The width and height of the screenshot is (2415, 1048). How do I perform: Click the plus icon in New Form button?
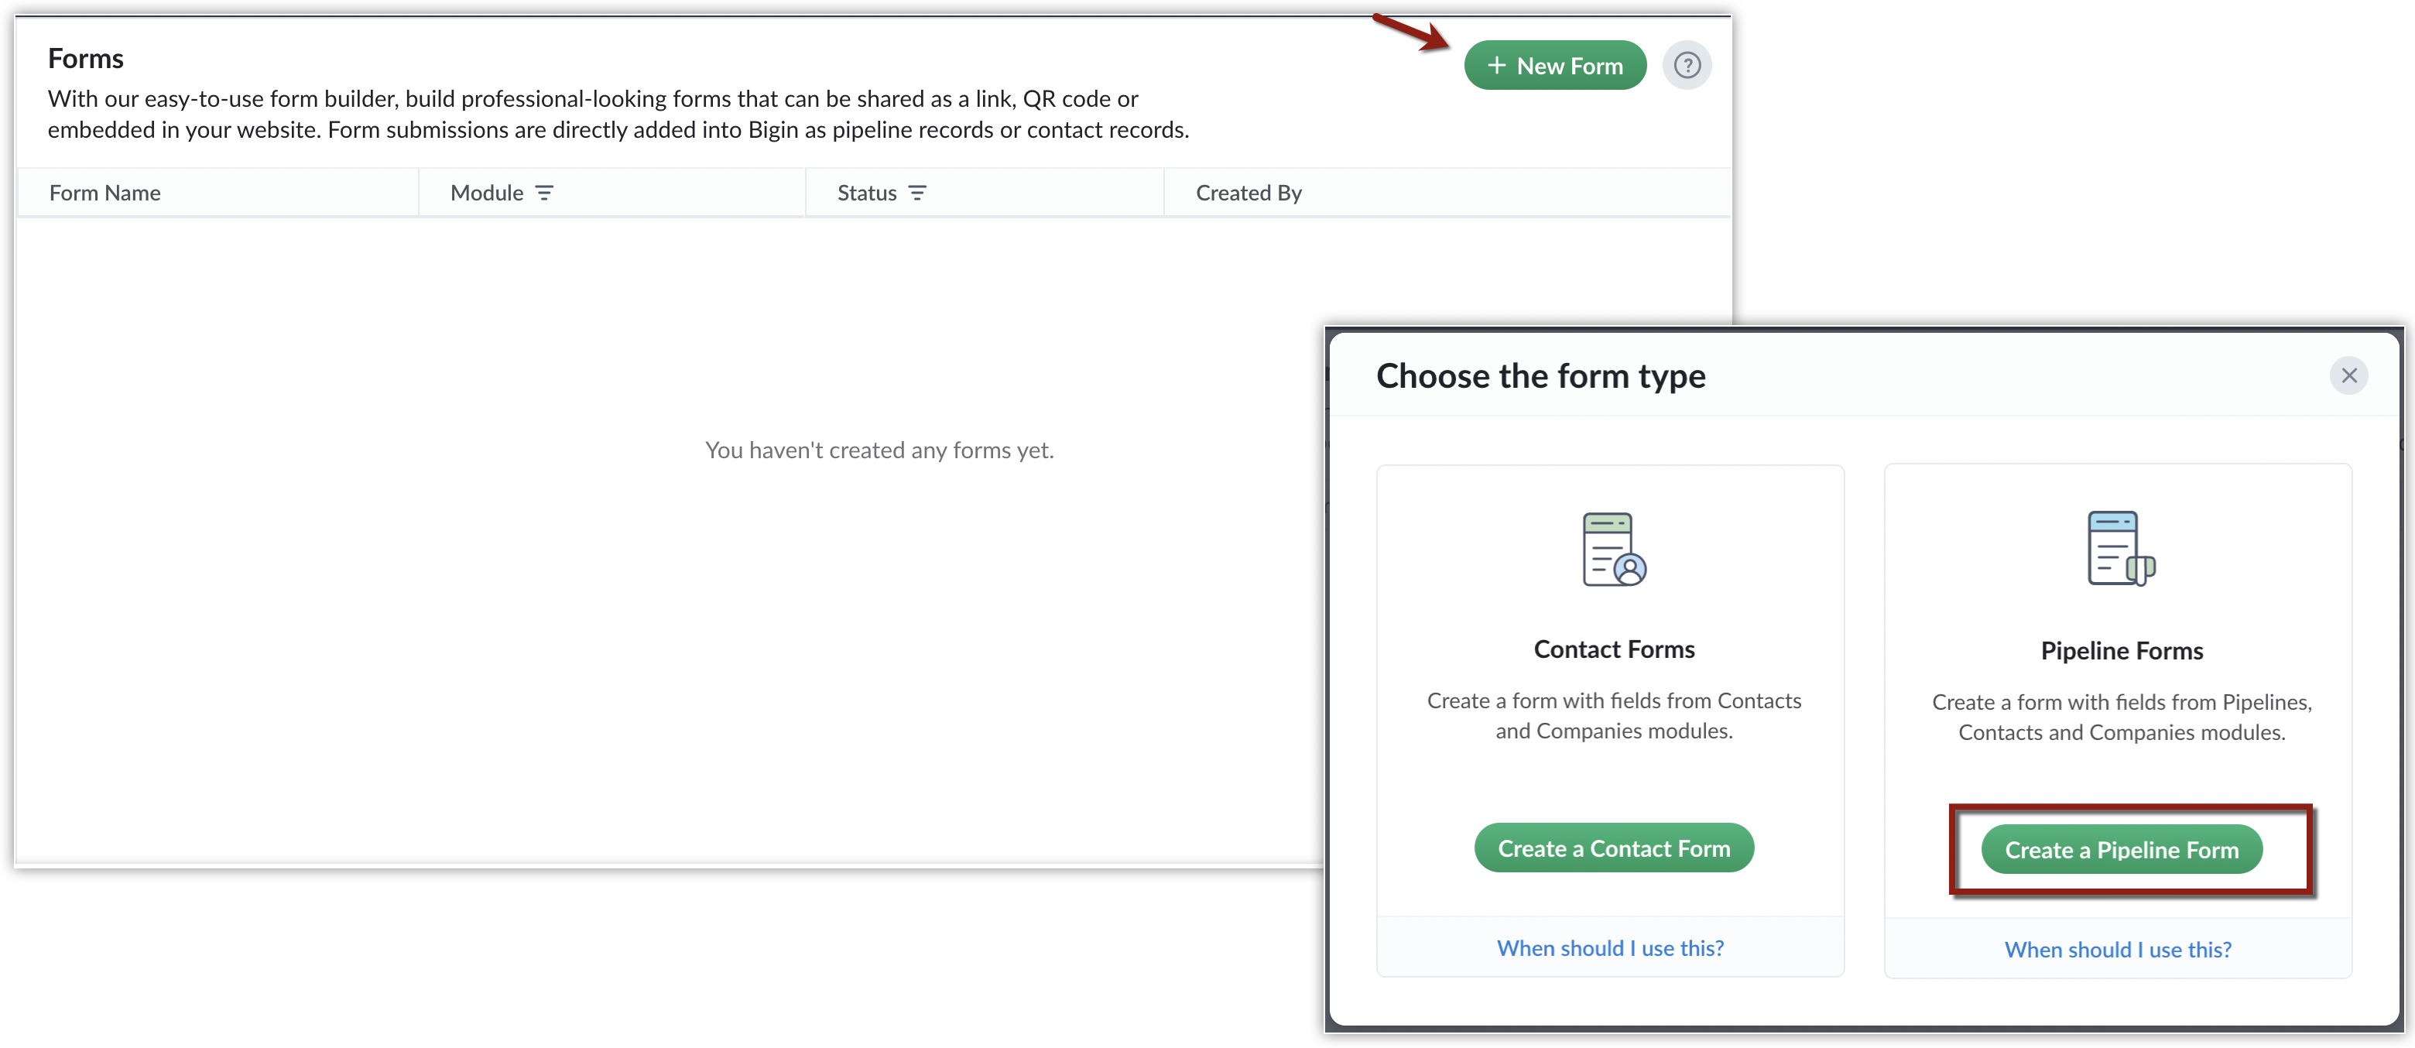tap(1496, 66)
